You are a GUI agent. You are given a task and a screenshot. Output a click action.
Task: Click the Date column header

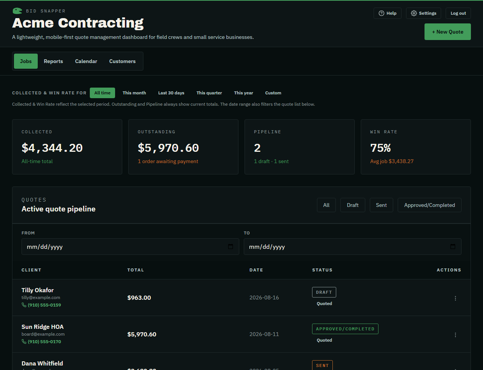(x=256, y=270)
